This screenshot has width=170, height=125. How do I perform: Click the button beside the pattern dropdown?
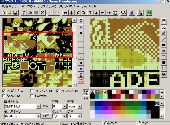coord(46,116)
